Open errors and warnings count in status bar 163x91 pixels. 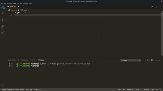pyautogui.click(x=29, y=89)
